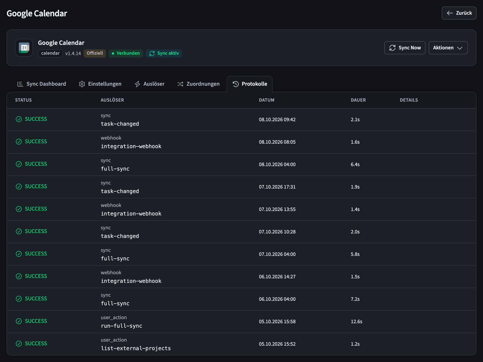Screen dimensions: 483x362
Task: Click the Verbunden connection status badge
Action: [x=126, y=53]
